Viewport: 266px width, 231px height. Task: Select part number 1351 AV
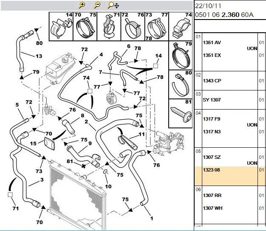coord(212,43)
